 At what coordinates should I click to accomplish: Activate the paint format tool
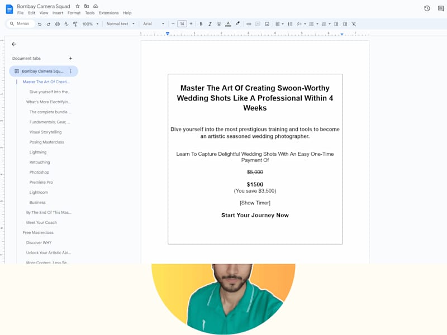(x=75, y=24)
